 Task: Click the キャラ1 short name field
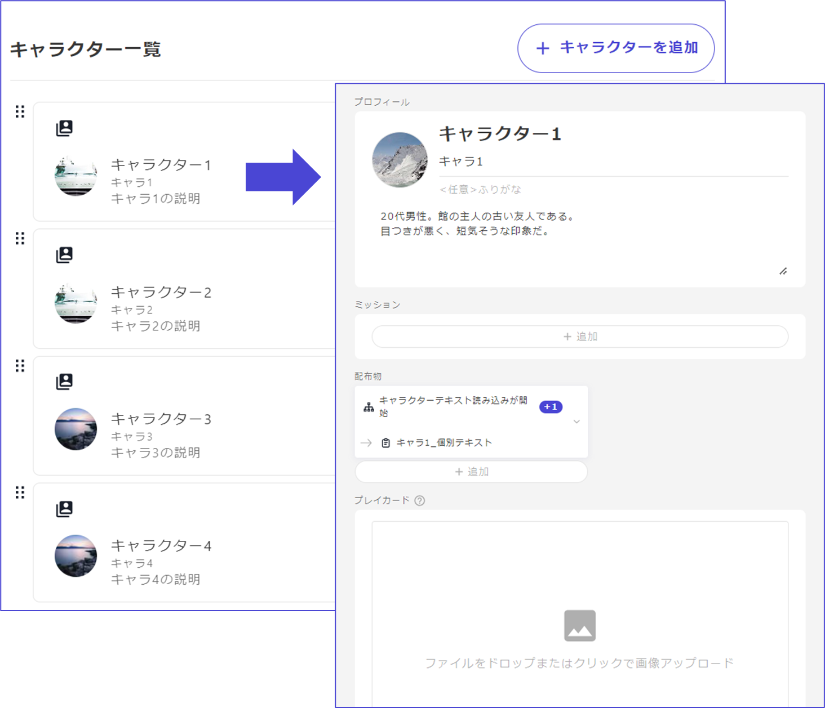click(x=613, y=162)
